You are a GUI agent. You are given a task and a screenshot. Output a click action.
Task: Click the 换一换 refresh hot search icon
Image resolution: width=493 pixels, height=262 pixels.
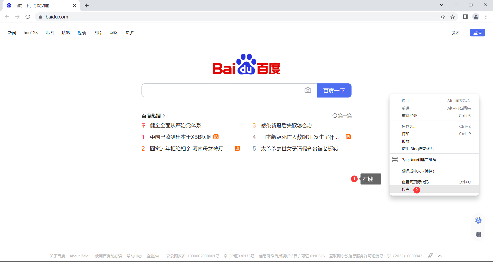[x=335, y=116]
